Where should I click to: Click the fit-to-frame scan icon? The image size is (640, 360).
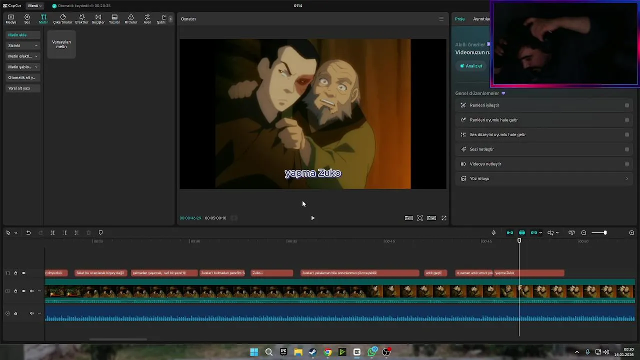tap(420, 218)
